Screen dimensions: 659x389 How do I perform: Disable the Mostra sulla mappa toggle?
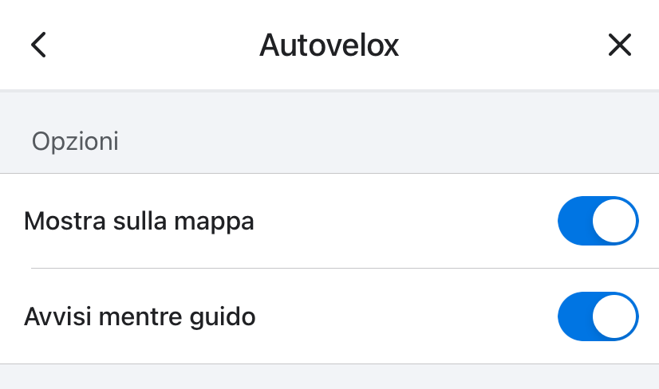(x=598, y=221)
